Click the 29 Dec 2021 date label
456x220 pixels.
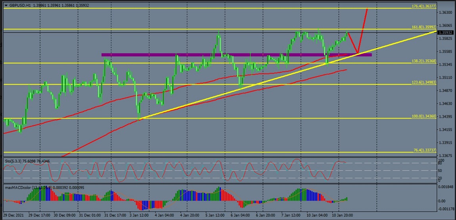(x=14, y=215)
